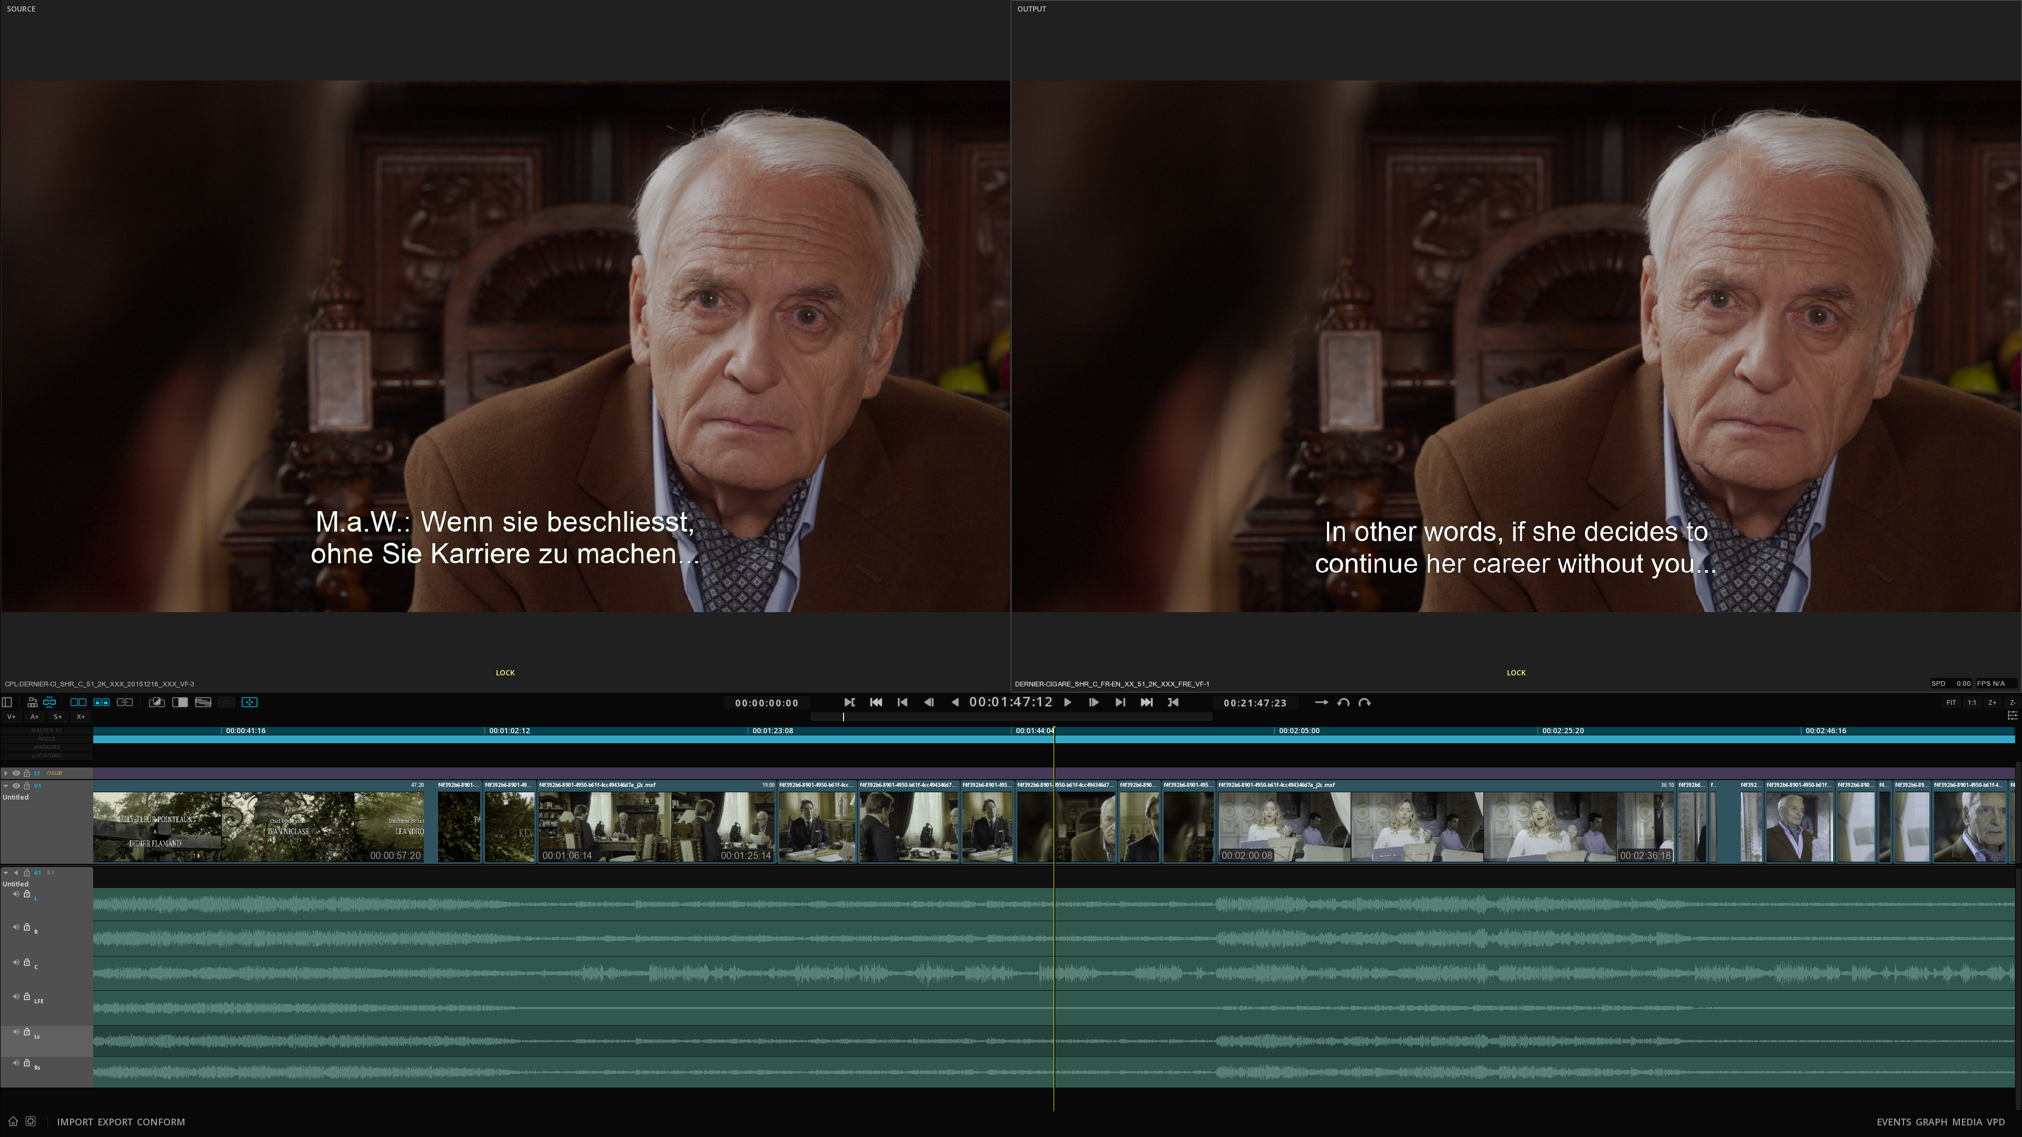Jump to the timeline end
The width and height of the screenshot is (2022, 1137).
coord(1147,702)
